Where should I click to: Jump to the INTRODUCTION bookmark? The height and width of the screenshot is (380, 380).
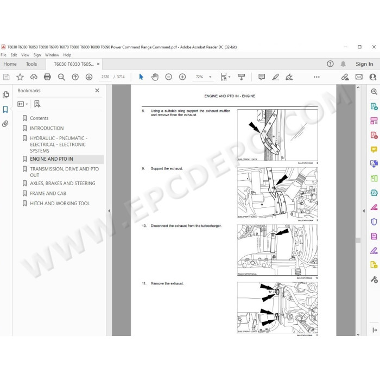[x=47, y=128]
